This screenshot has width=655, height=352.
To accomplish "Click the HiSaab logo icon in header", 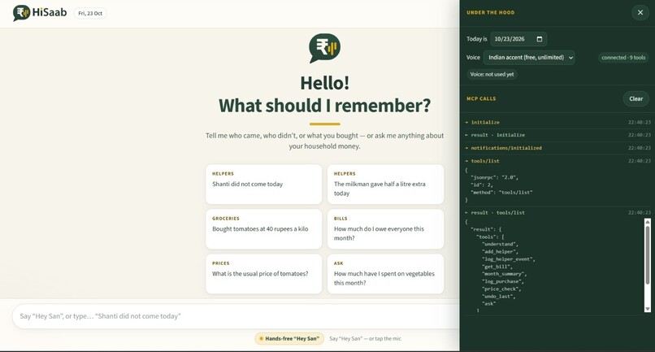I will pos(21,13).
